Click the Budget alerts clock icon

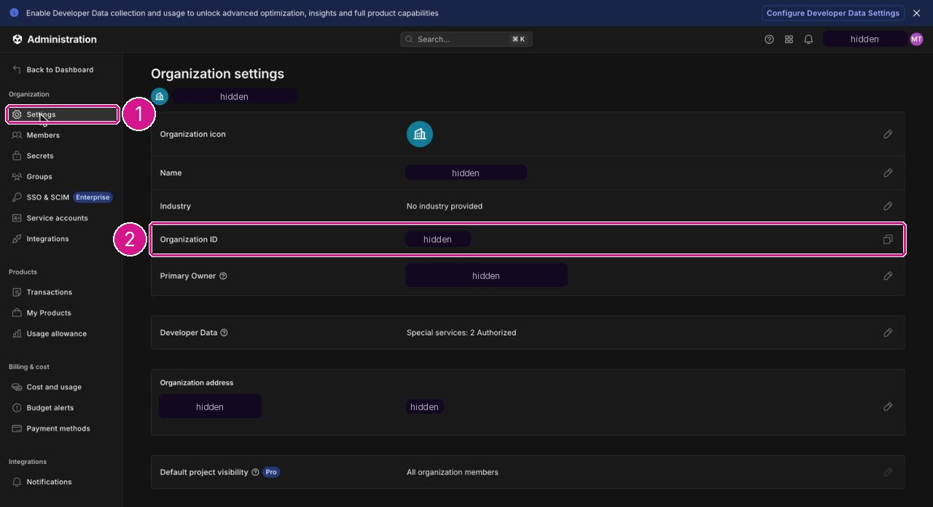pyautogui.click(x=17, y=408)
